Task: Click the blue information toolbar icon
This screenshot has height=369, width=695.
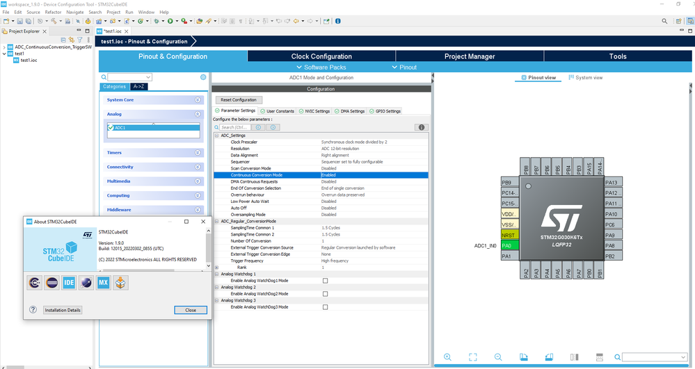Action: click(337, 21)
